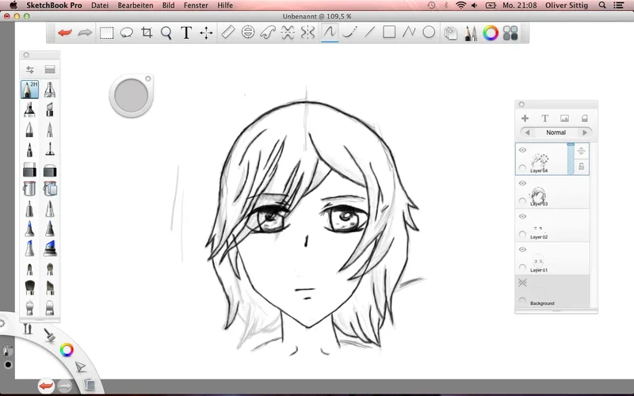Toggle the lock on Layer 04
This screenshot has height=396, width=634.
(x=582, y=166)
